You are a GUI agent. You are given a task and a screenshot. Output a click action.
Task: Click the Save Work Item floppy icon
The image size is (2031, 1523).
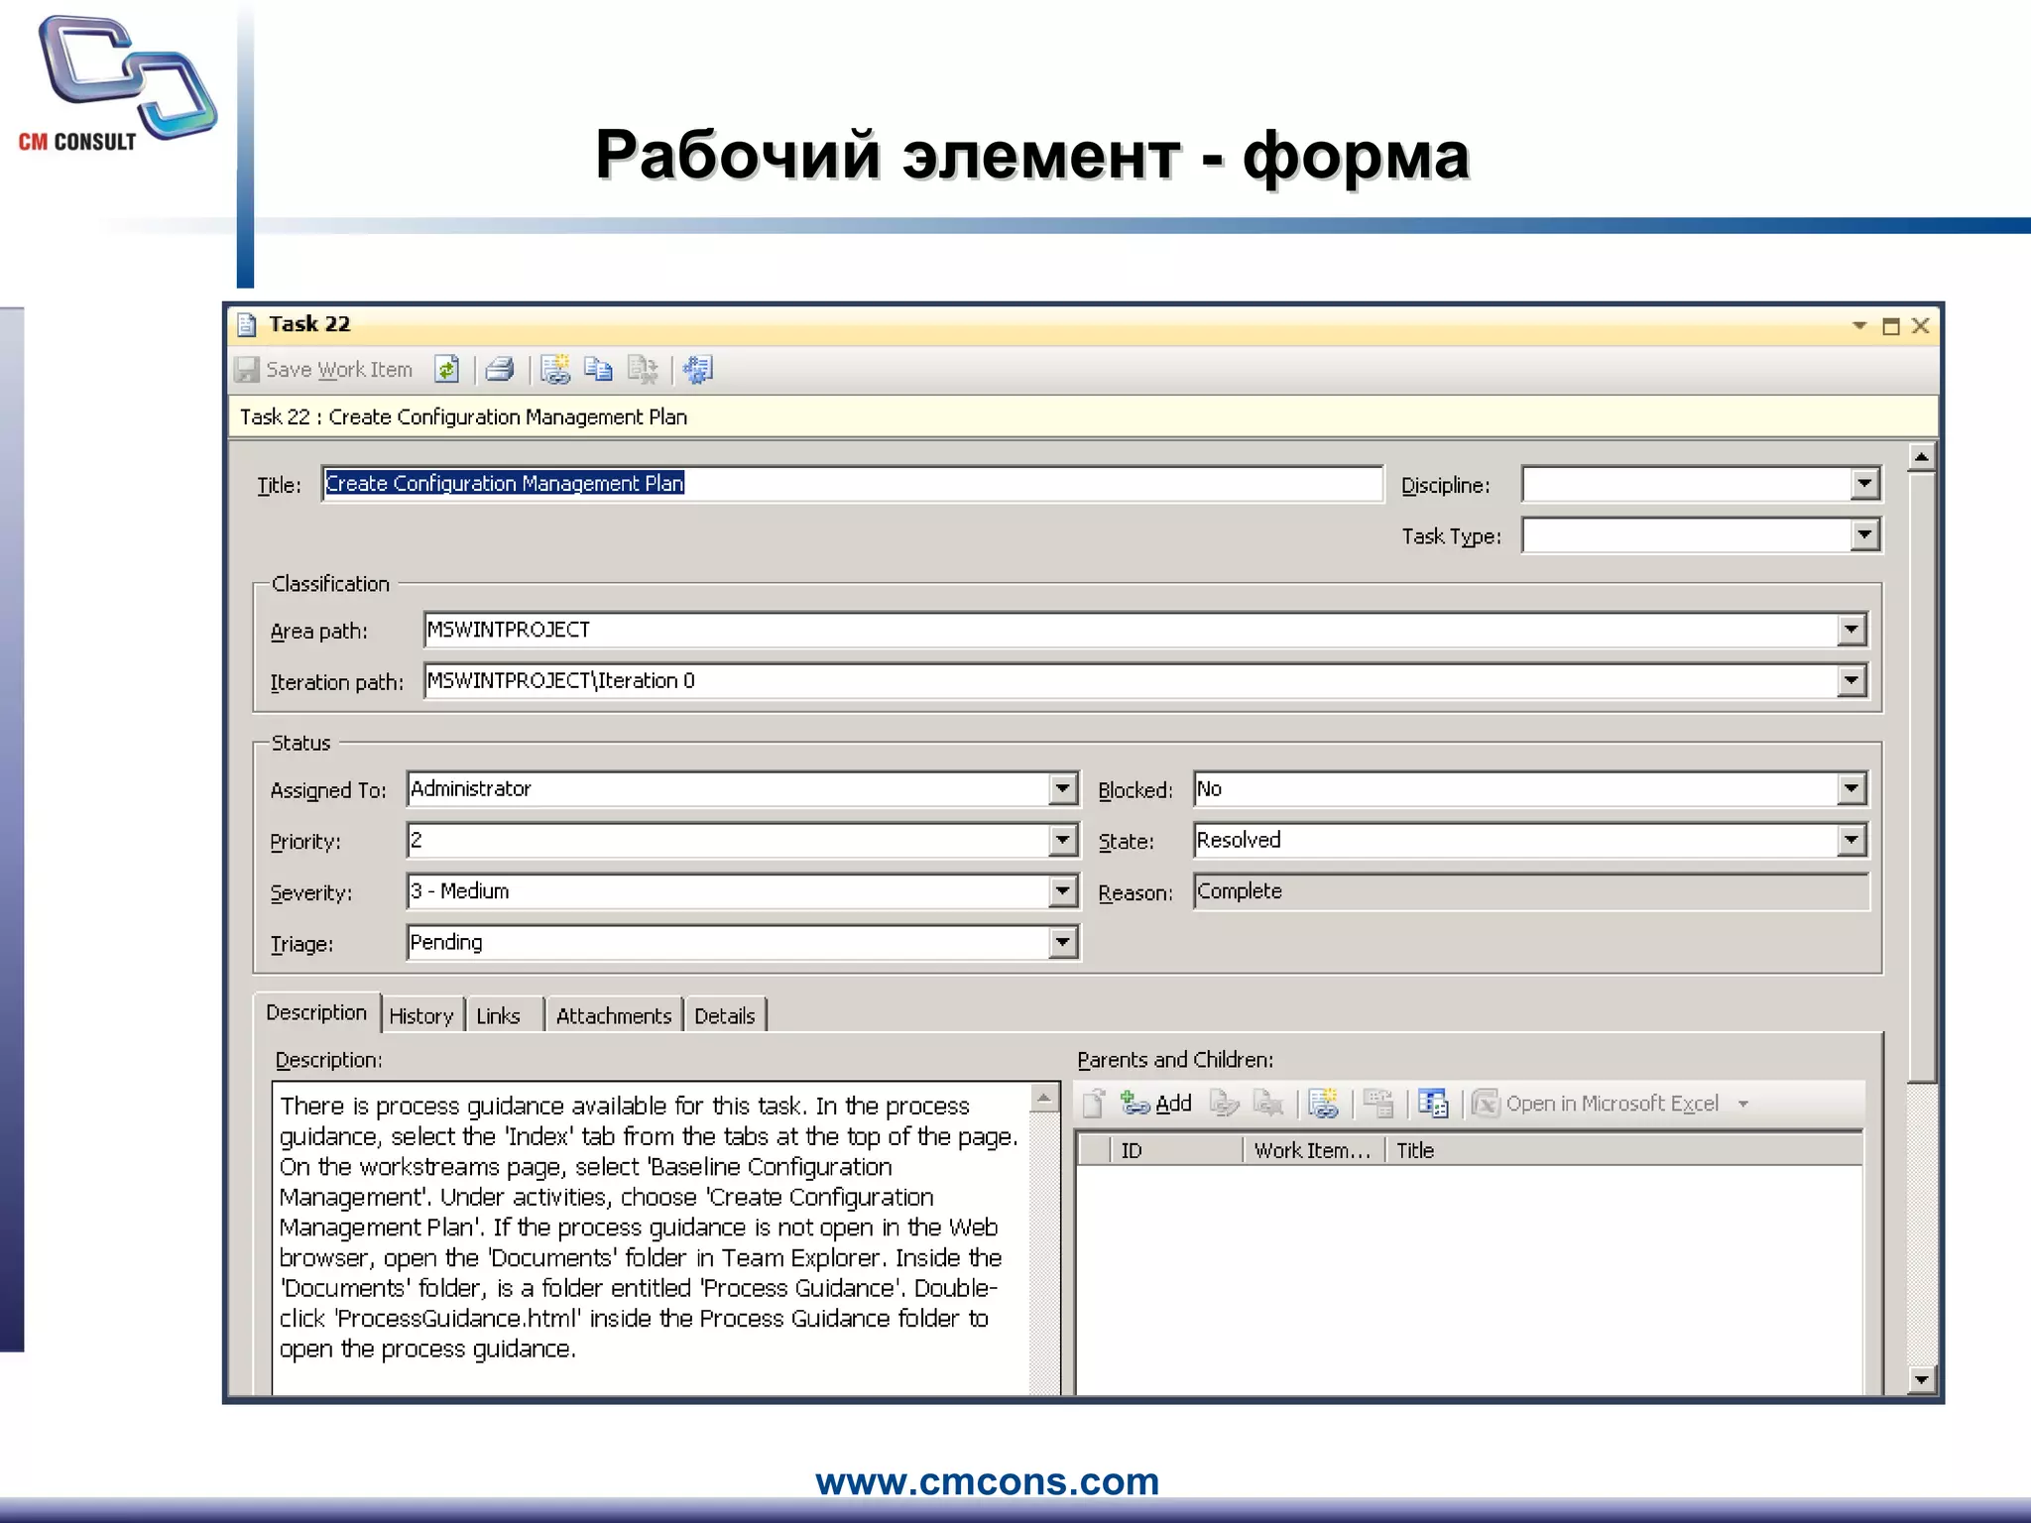(x=247, y=370)
